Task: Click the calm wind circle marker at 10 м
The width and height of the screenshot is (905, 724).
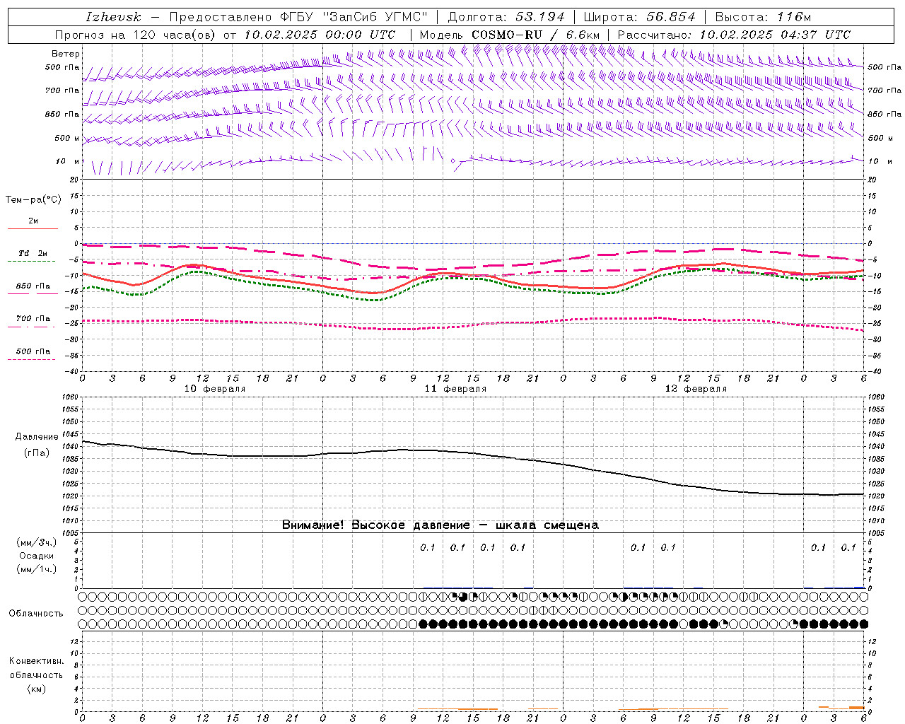Action: (453, 161)
